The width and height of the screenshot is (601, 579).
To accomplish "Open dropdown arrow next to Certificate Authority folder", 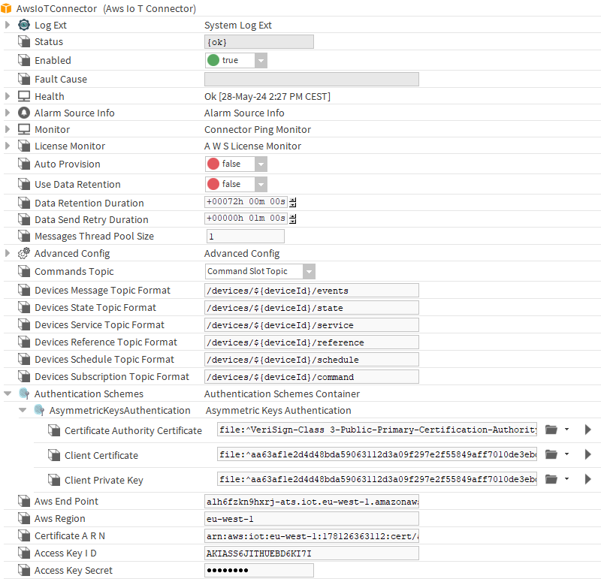I will [x=566, y=430].
